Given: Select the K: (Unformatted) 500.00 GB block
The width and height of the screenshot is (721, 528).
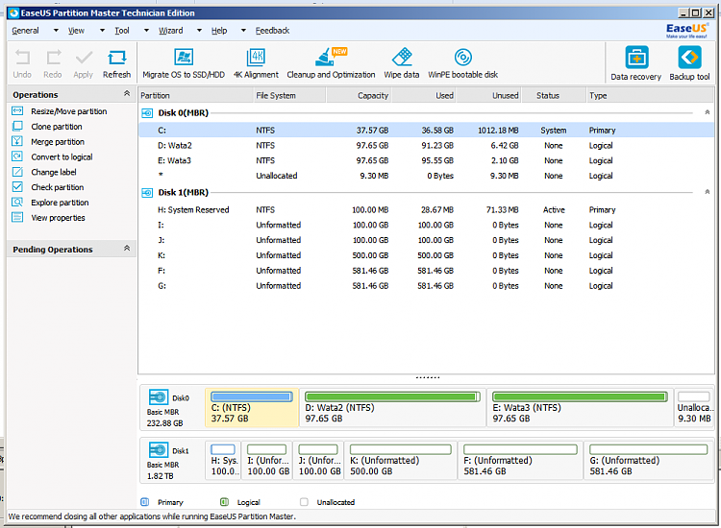Looking at the screenshot, I should 401,461.
